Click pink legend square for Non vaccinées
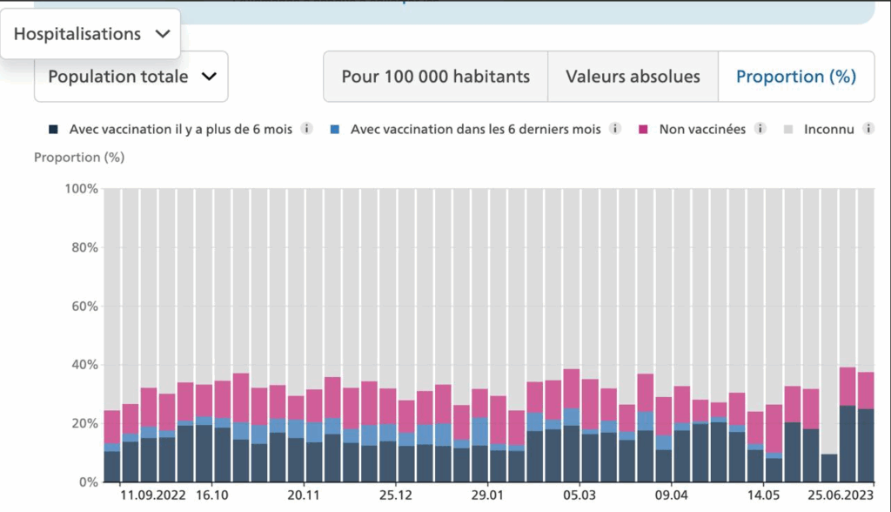 644,129
